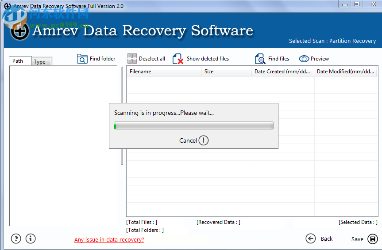The height and width of the screenshot is (250, 382).
Task: Click the Save floppy disk icon
Action: pyautogui.click(x=373, y=239)
